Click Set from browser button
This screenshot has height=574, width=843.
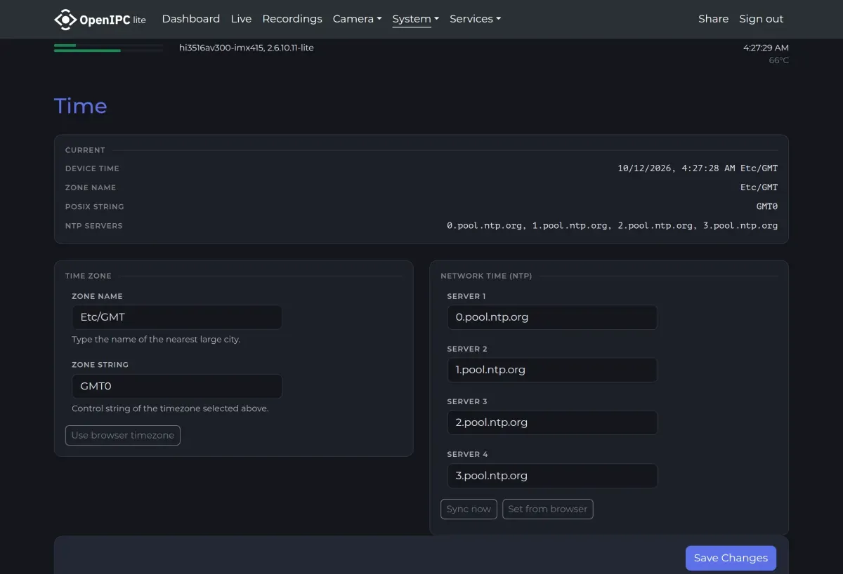547,509
